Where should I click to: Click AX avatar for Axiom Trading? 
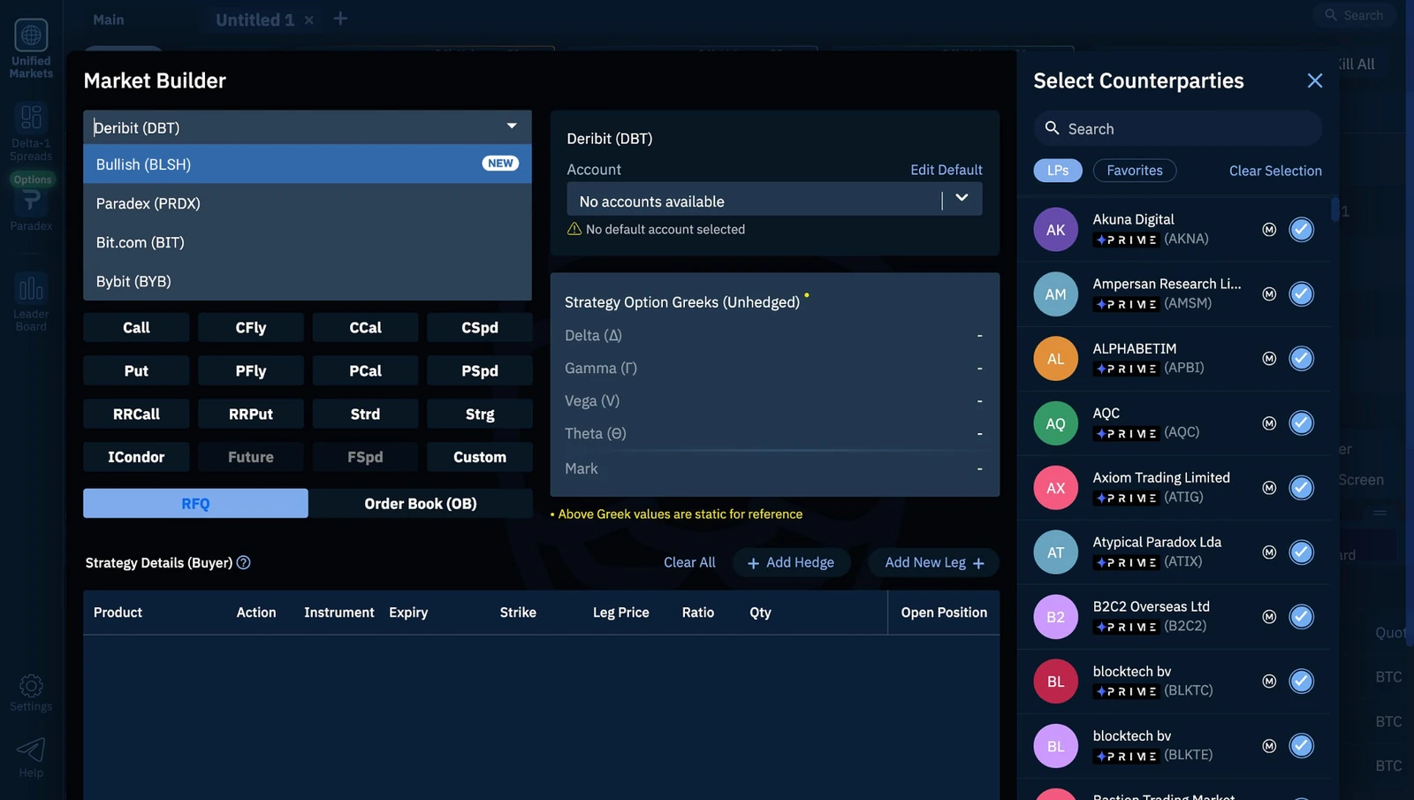1056,488
